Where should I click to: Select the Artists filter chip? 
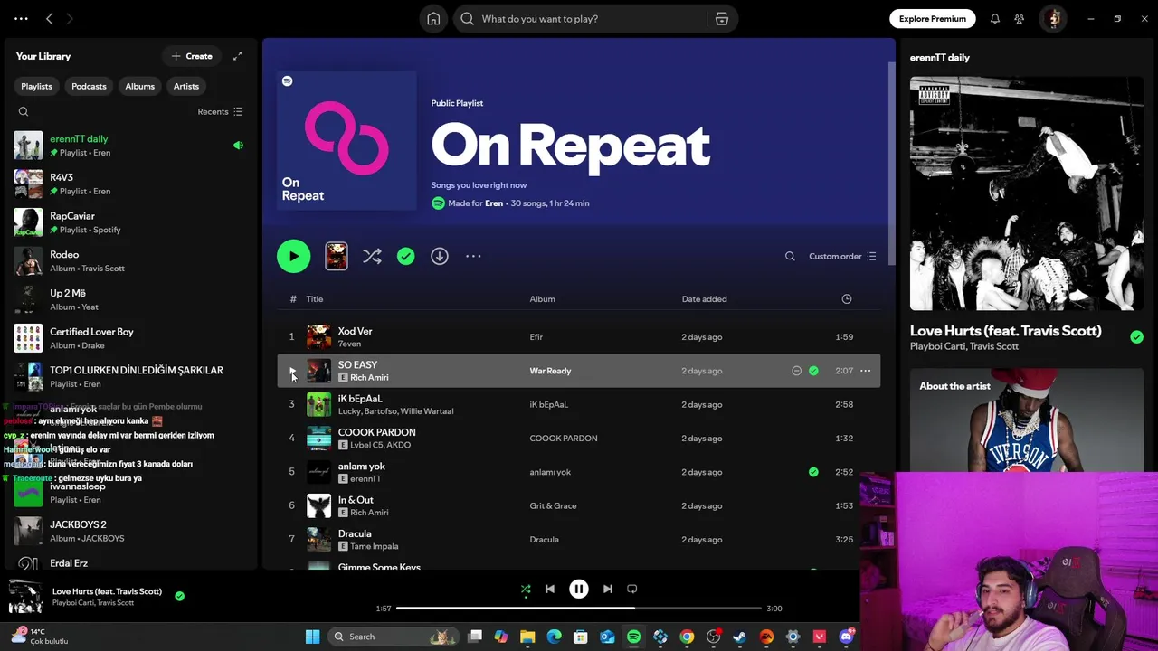[186, 86]
